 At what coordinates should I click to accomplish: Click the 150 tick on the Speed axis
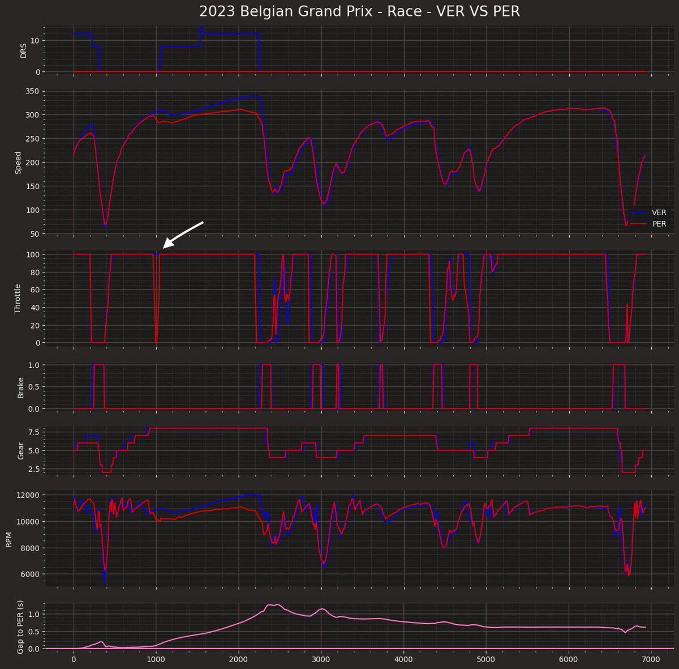32,186
